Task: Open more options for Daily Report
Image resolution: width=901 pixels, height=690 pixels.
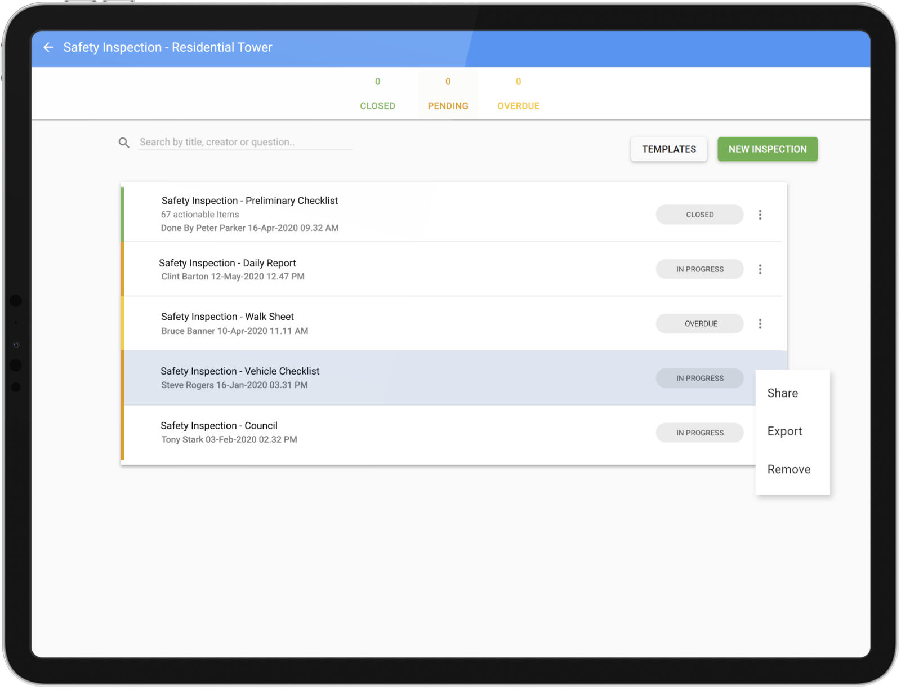Action: tap(760, 269)
